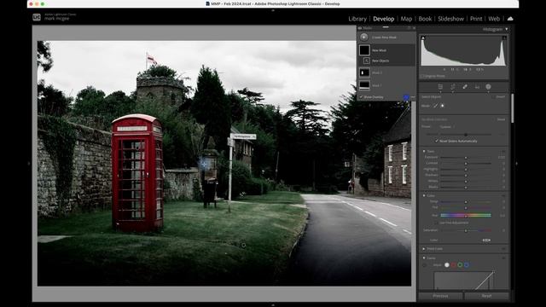The height and width of the screenshot is (307, 546).
Task: Click the Color swatch box in Color section
Action: 486,240
